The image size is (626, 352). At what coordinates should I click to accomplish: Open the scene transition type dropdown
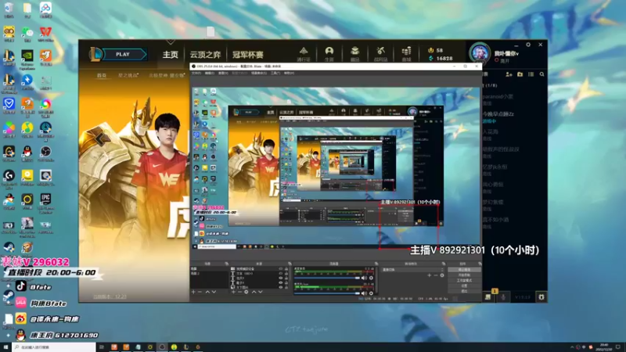coord(413,270)
